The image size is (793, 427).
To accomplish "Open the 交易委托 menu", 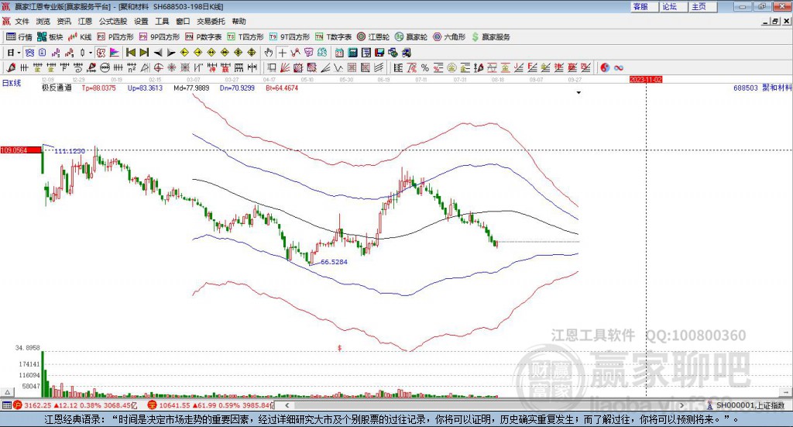I will tap(211, 21).
